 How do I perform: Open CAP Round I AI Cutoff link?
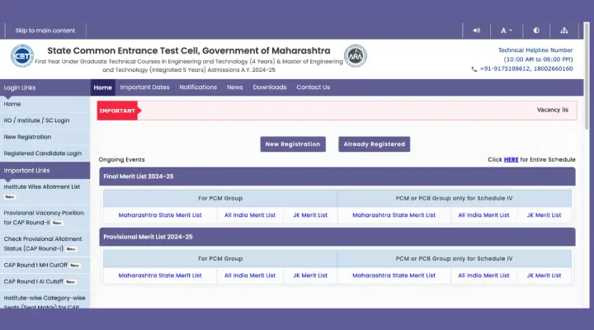tap(33, 281)
